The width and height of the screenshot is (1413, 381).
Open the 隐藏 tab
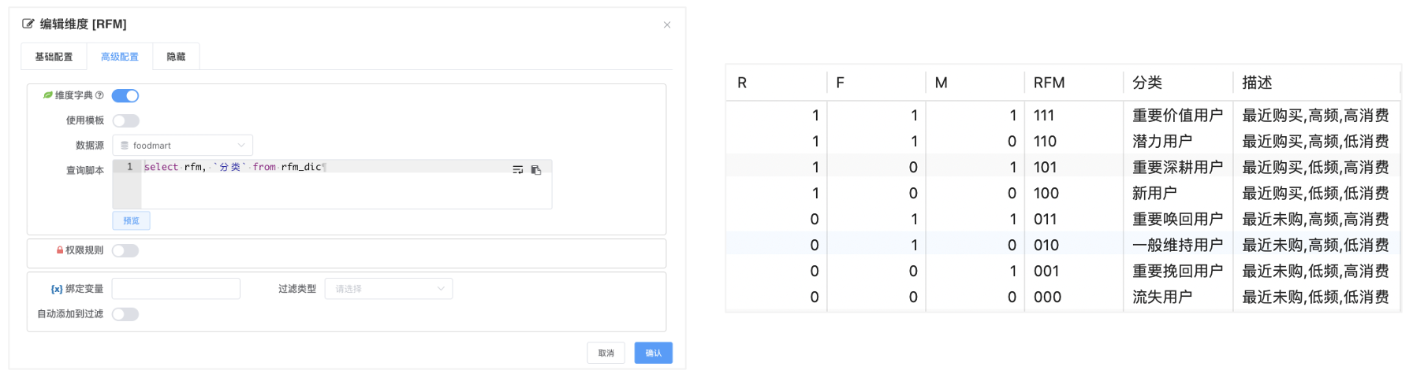pos(176,57)
